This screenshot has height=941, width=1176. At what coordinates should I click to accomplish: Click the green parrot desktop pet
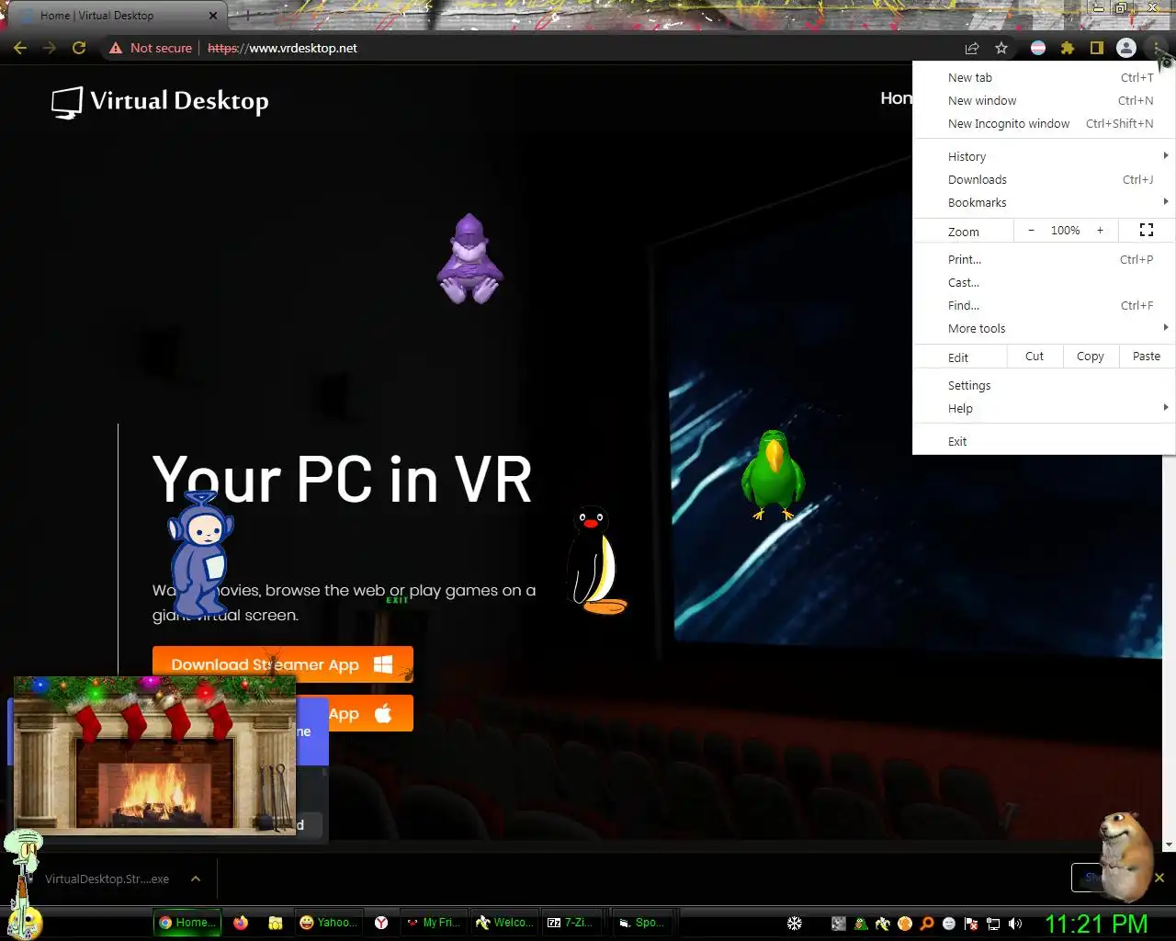(774, 475)
